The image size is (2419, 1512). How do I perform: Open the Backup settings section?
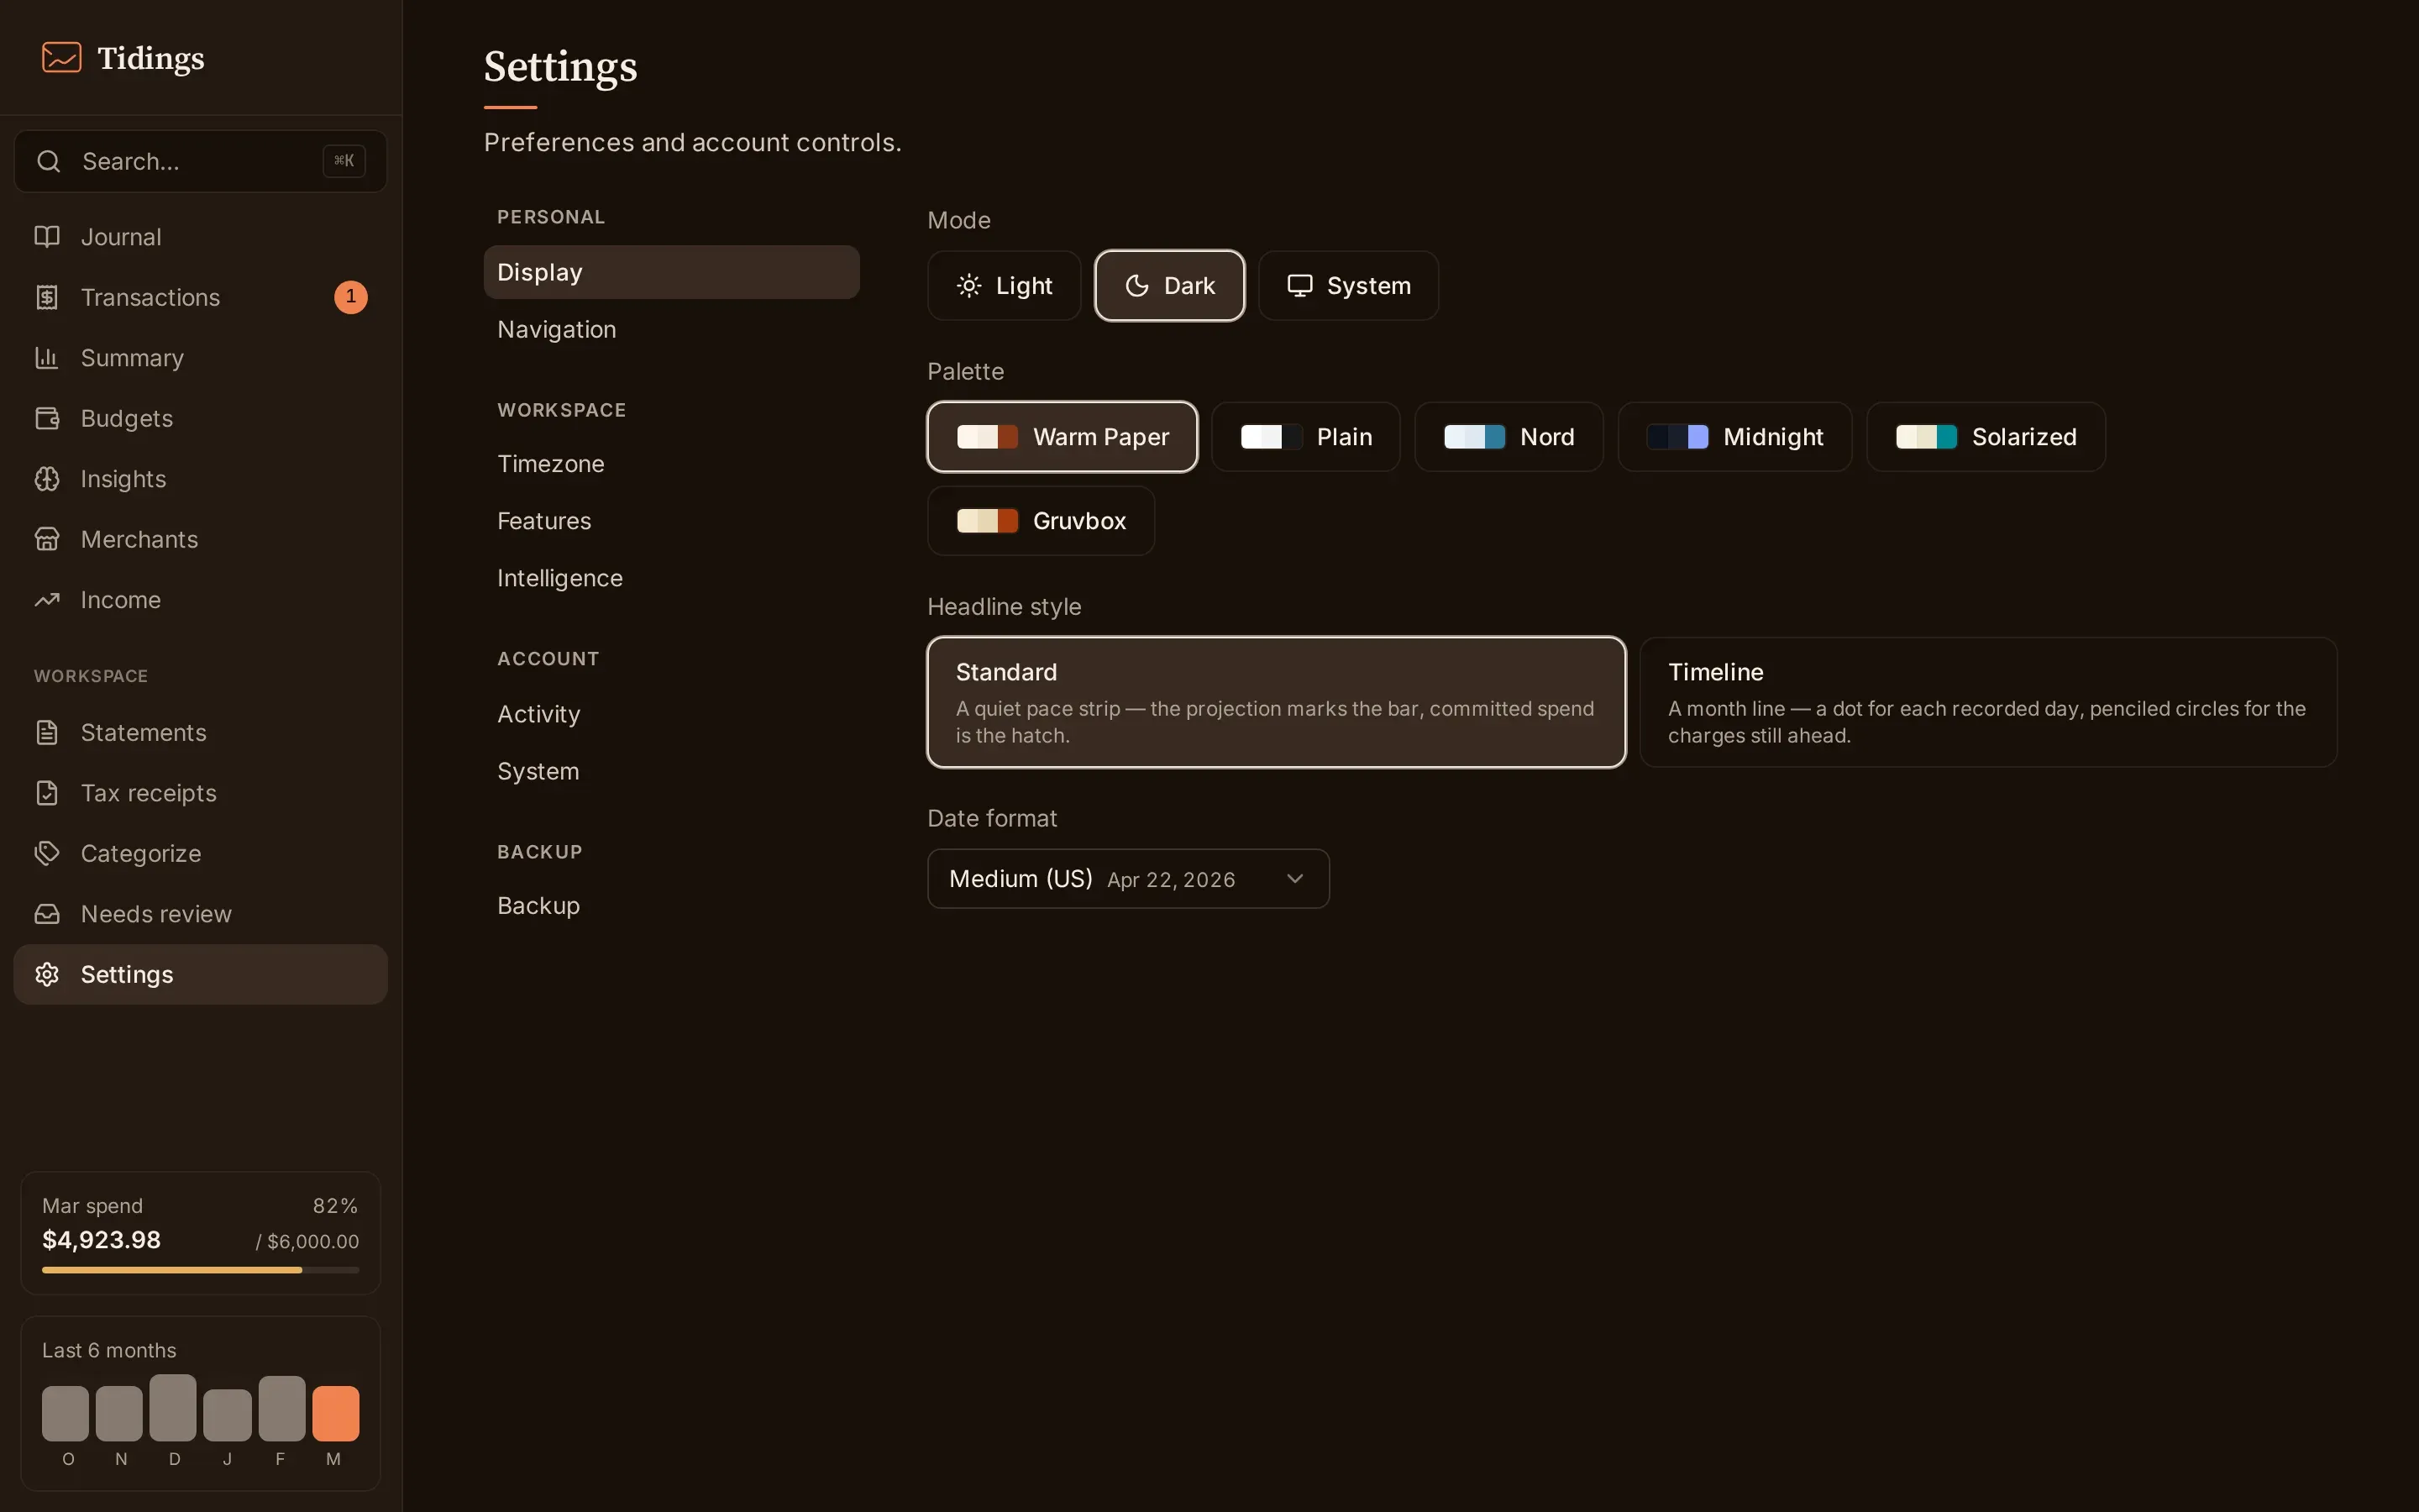click(x=671, y=905)
